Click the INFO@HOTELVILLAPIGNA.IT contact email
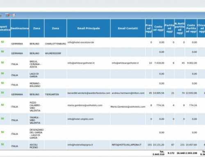205x157 pixels. [127, 145]
